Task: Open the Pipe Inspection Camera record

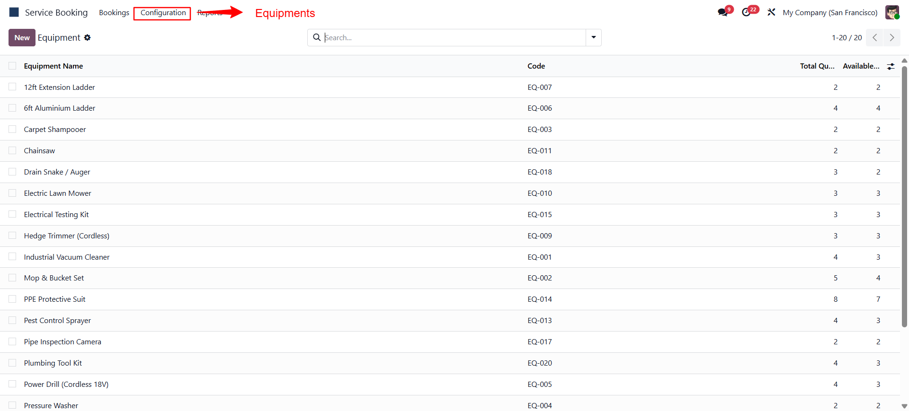Action: click(x=62, y=342)
